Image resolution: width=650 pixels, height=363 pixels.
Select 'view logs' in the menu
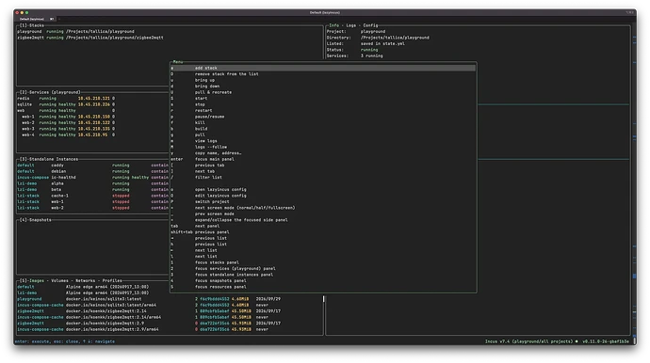pos(323,141)
